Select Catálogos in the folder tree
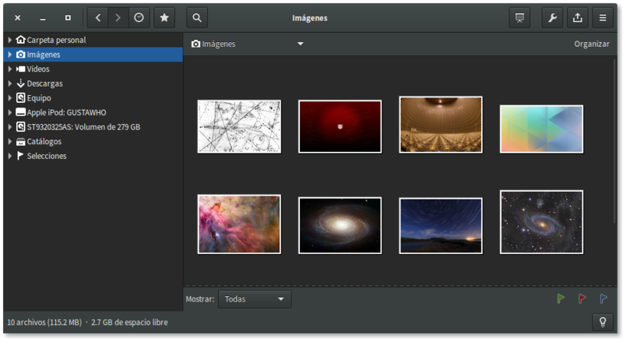The height and width of the screenshot is (339, 623). [x=44, y=142]
